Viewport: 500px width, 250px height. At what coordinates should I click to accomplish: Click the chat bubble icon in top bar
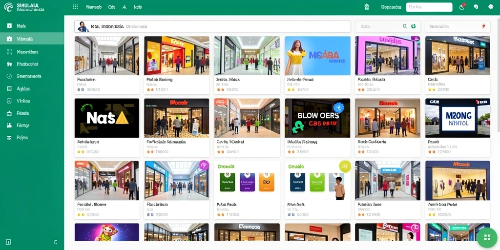coord(476,7)
